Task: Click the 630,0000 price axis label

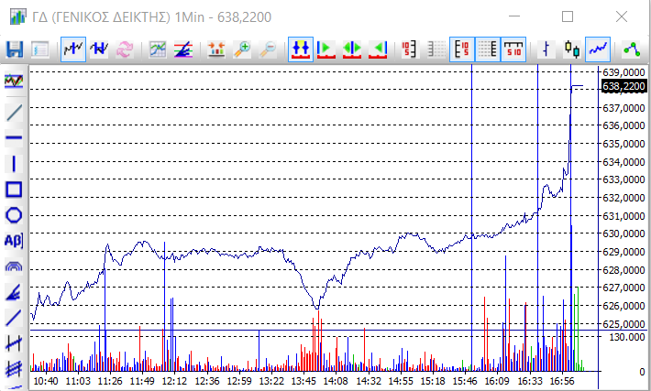Action: point(624,234)
